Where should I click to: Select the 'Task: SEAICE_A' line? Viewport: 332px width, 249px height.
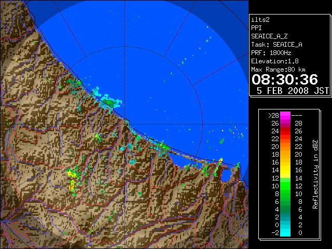276,45
